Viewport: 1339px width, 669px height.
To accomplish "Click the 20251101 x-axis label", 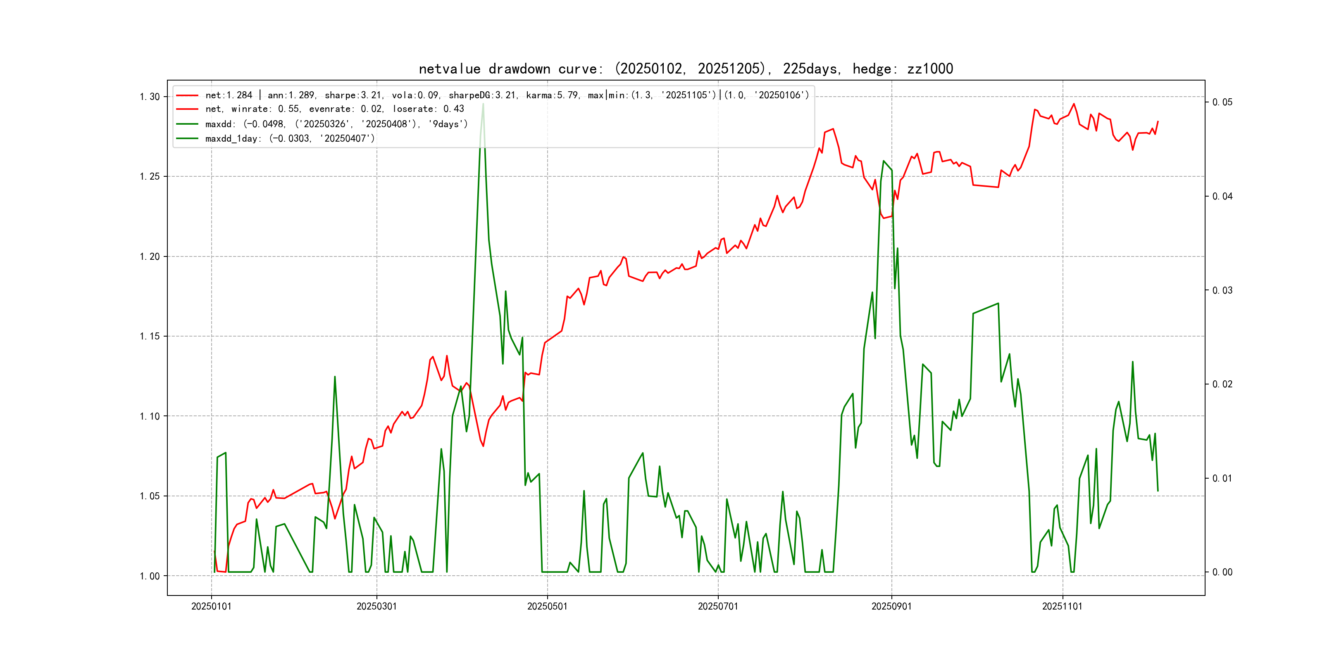I will pos(1062,606).
